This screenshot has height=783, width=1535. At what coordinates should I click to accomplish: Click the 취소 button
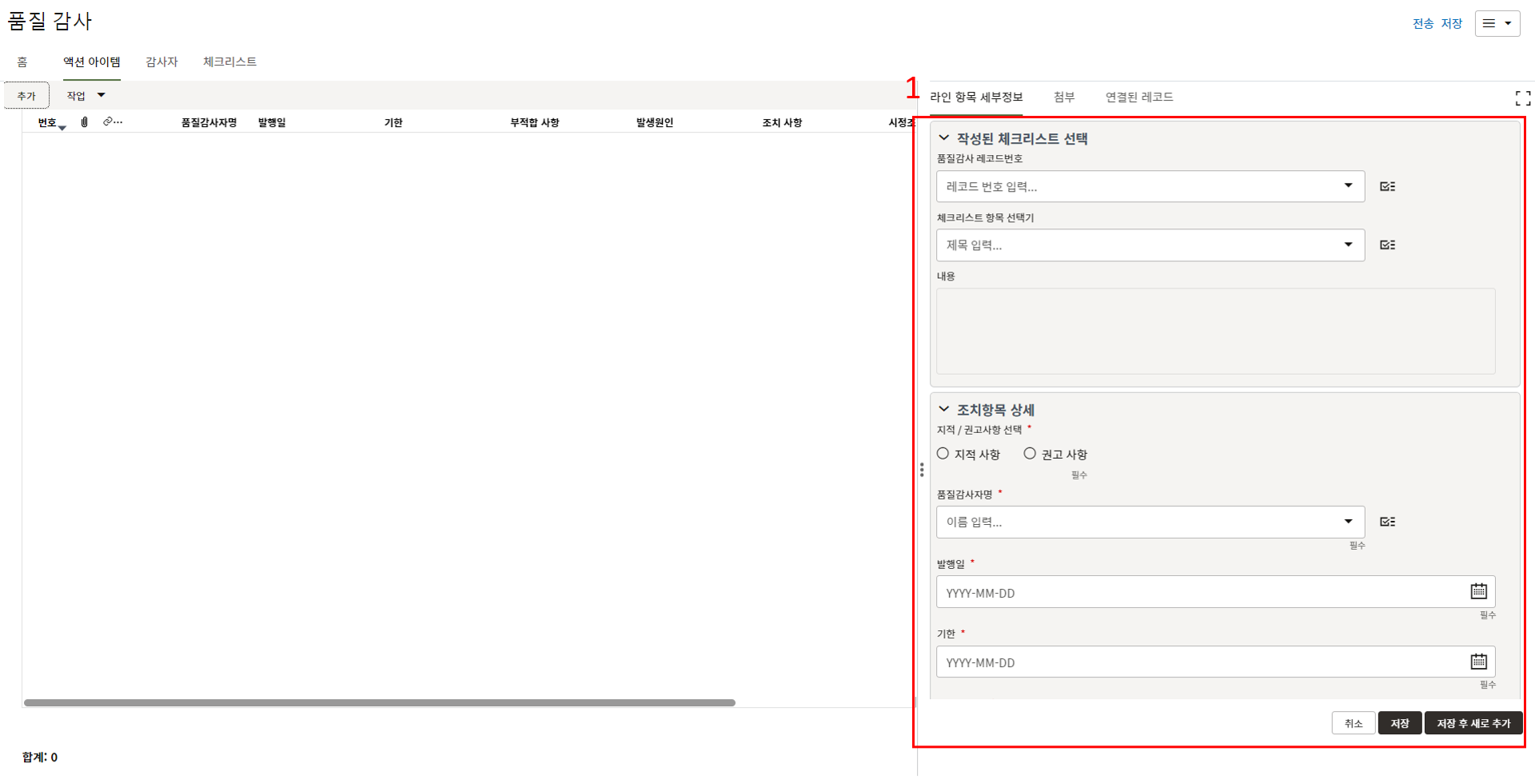tap(1353, 723)
